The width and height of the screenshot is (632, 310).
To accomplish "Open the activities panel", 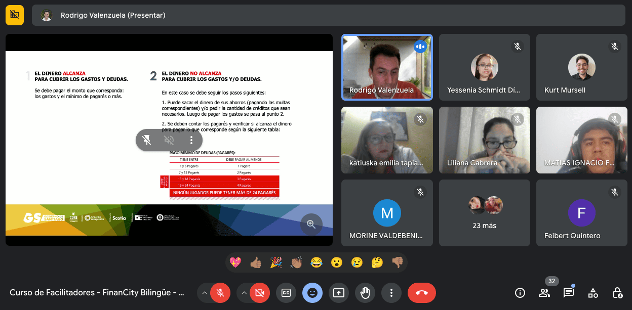I will click(x=593, y=293).
